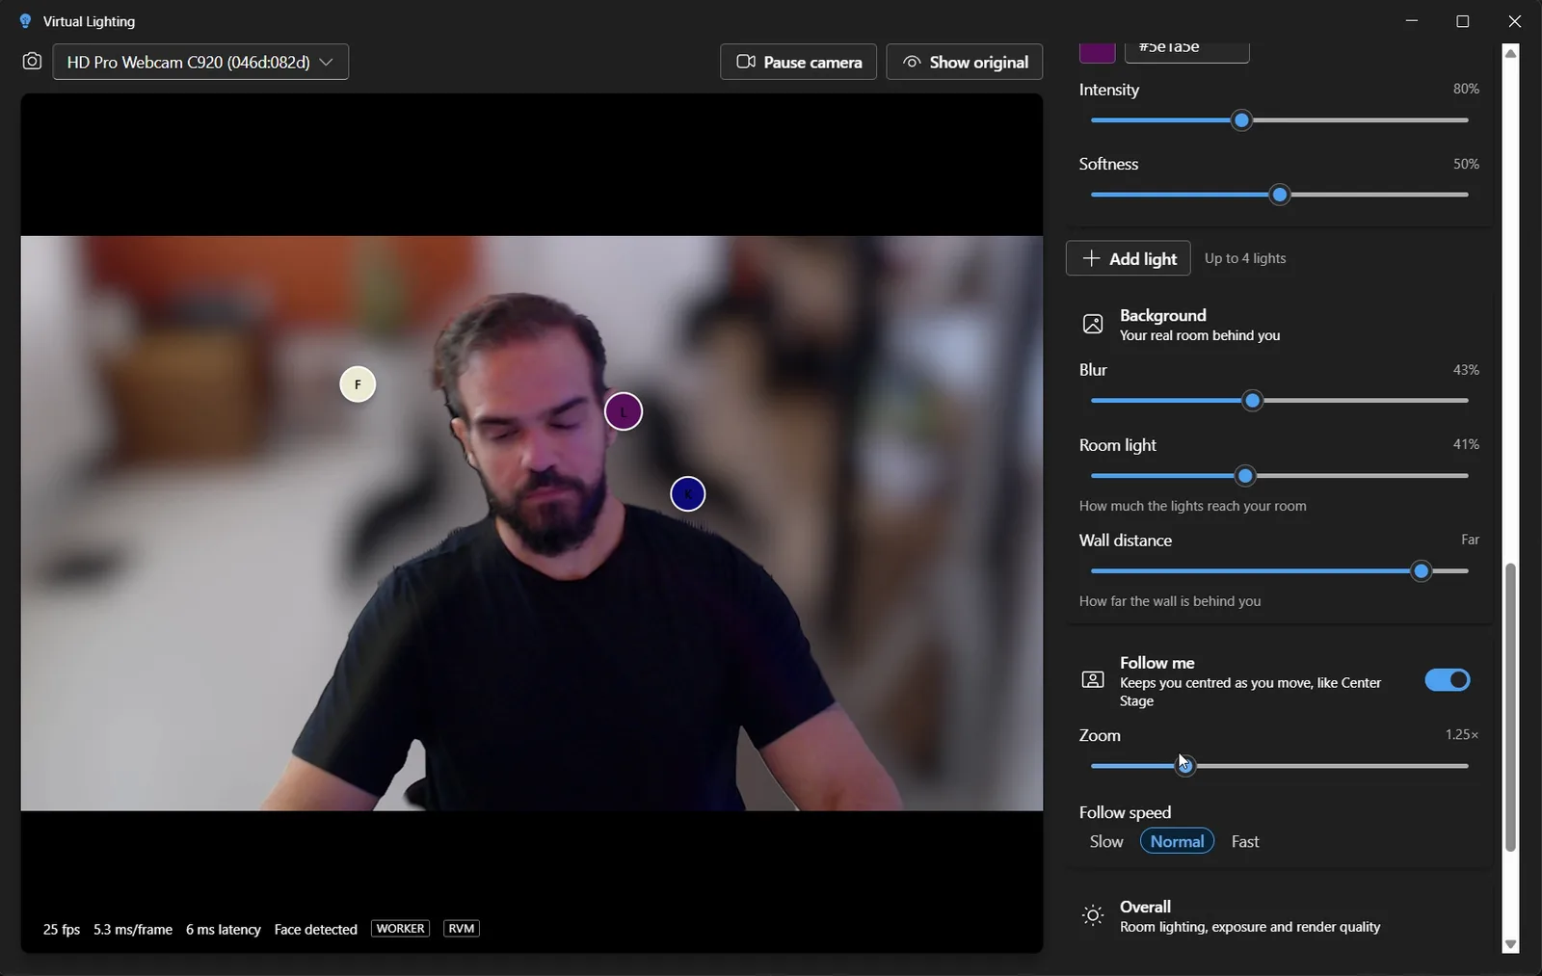Click the Overall sun icon
The width and height of the screenshot is (1542, 976).
pos(1093,915)
